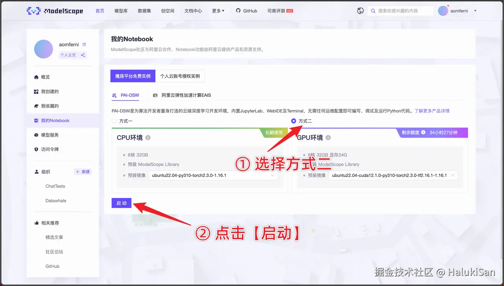Click the 我的Notebook page heading

pos(132,39)
